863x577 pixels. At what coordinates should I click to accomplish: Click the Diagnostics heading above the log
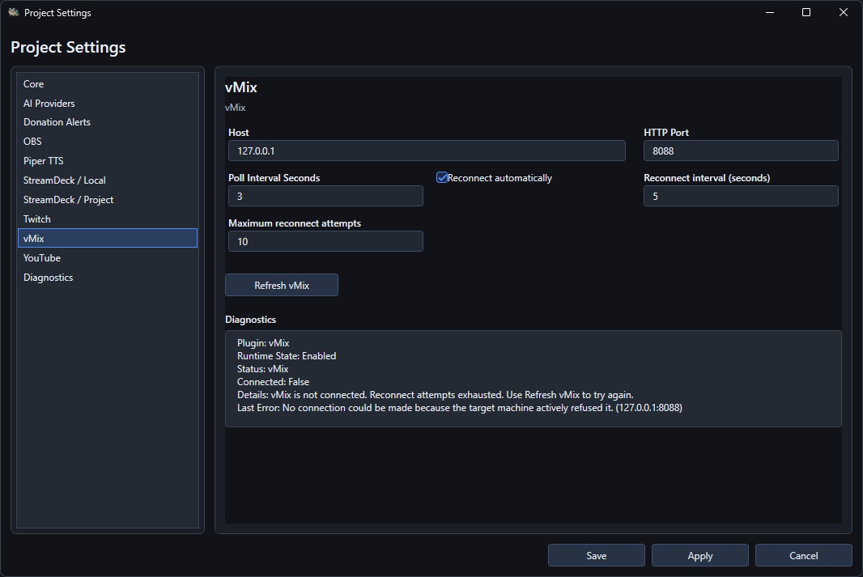click(x=250, y=320)
